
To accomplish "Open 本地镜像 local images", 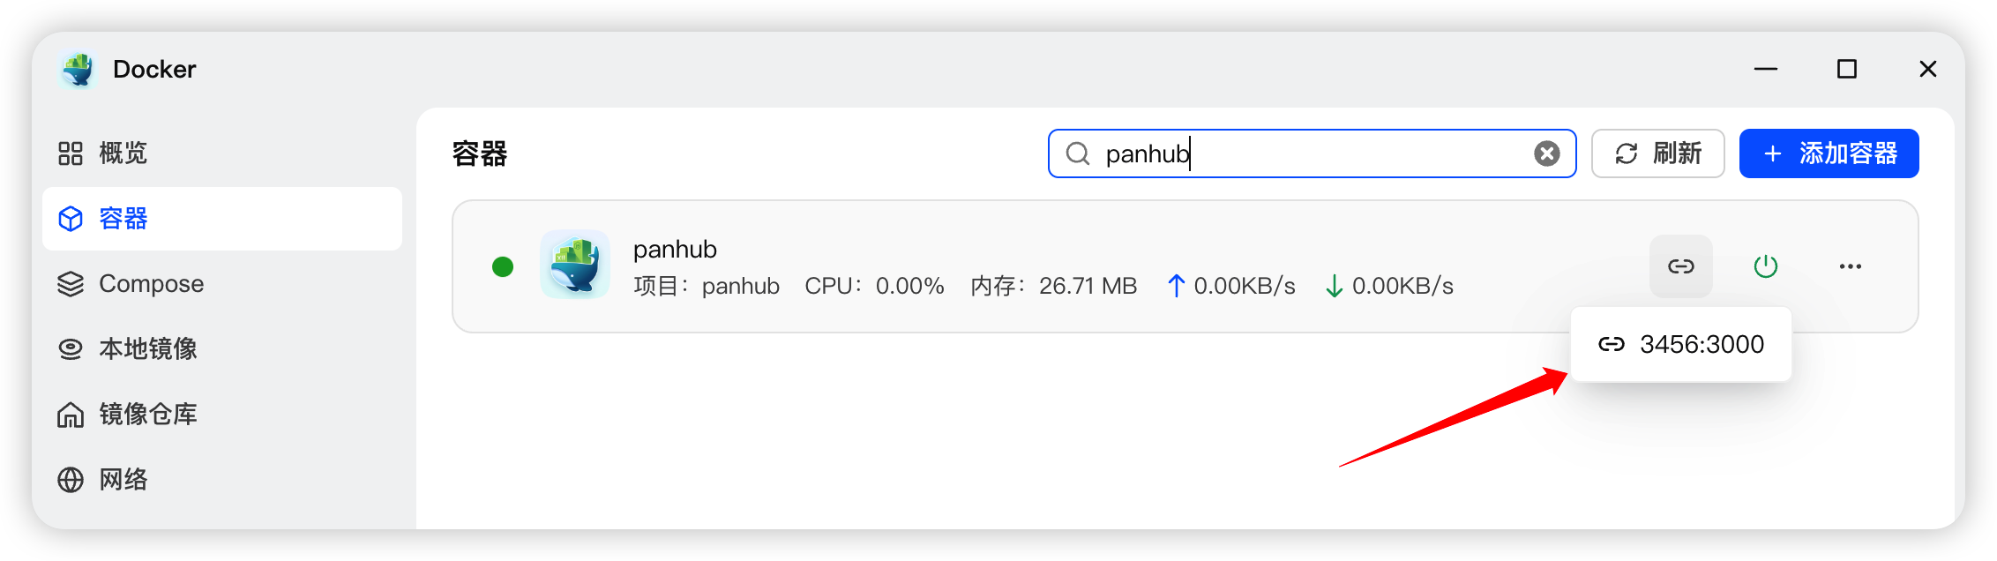I will [147, 349].
